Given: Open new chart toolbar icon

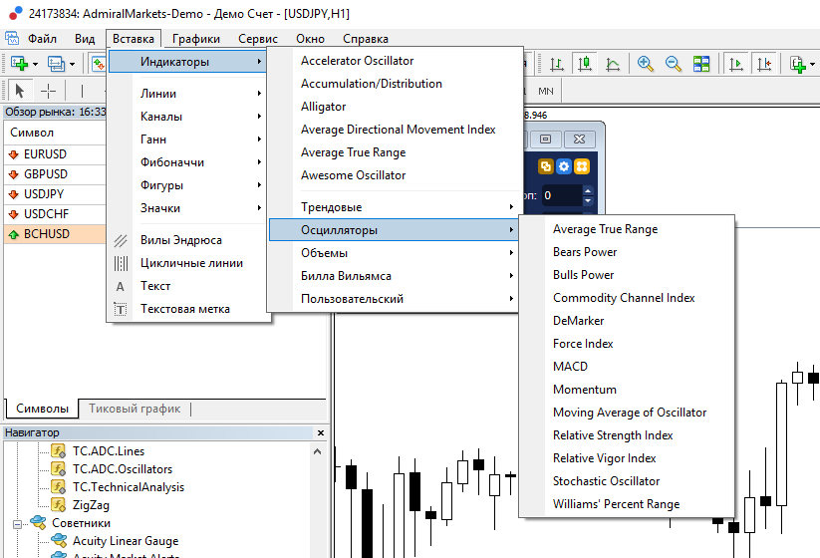Looking at the screenshot, I should pyautogui.click(x=19, y=64).
